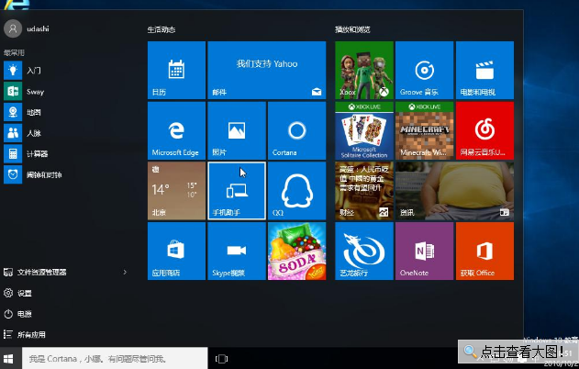Open the 北京 weather tile
The width and height of the screenshot is (579, 369).
click(176, 191)
